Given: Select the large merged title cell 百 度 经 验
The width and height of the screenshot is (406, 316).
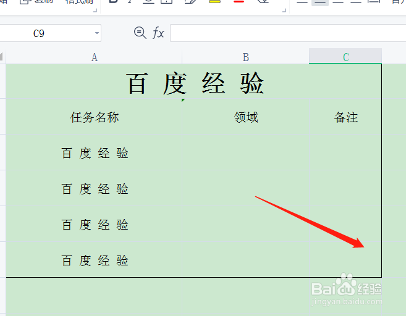Looking at the screenshot, I should (193, 81).
